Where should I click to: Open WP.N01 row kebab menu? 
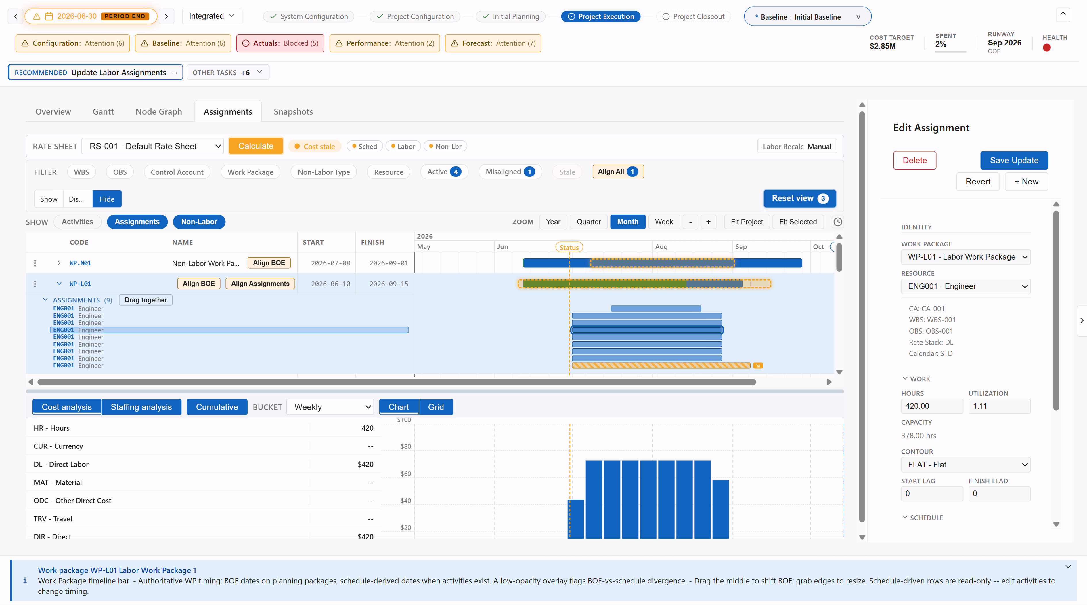[35, 263]
